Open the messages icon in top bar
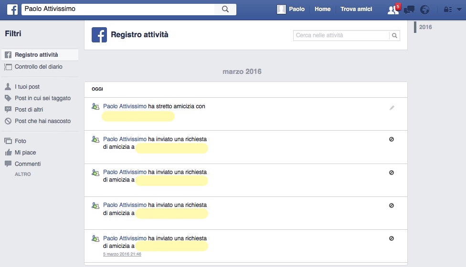466x267 pixels. tap(409, 10)
